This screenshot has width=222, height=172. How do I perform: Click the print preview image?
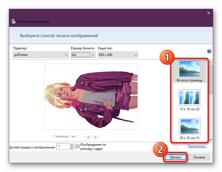[x=91, y=97]
